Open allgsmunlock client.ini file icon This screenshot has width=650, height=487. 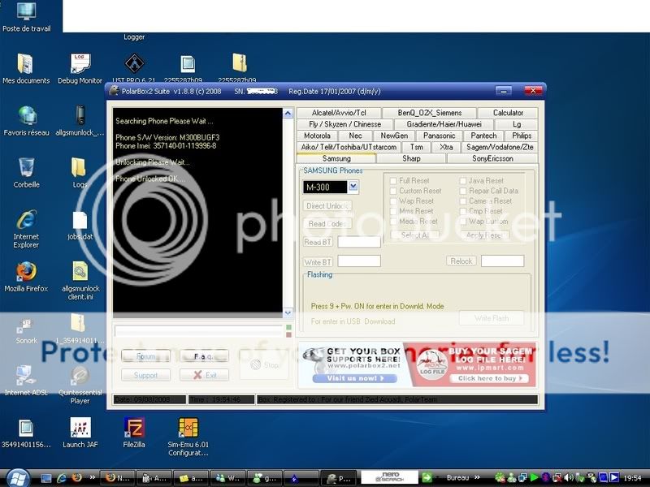pyautogui.click(x=80, y=281)
